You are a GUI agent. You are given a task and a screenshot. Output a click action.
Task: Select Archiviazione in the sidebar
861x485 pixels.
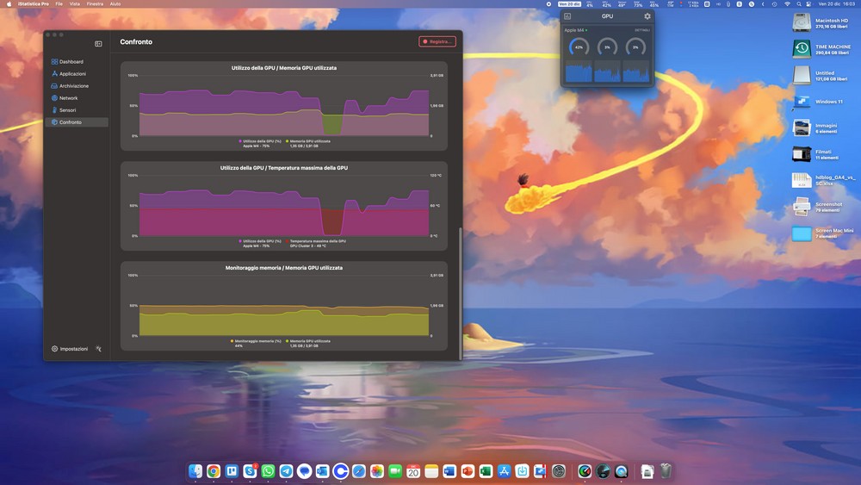pos(73,86)
